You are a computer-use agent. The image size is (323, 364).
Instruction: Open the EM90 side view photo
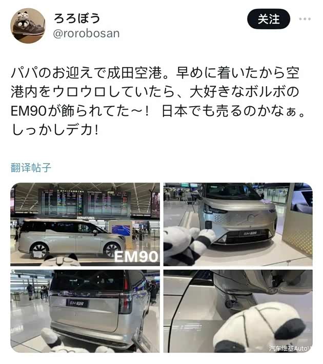pyautogui.click(x=85, y=224)
